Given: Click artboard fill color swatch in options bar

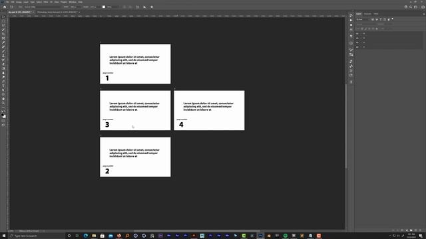Looking at the screenshot, I should pos(104,7).
